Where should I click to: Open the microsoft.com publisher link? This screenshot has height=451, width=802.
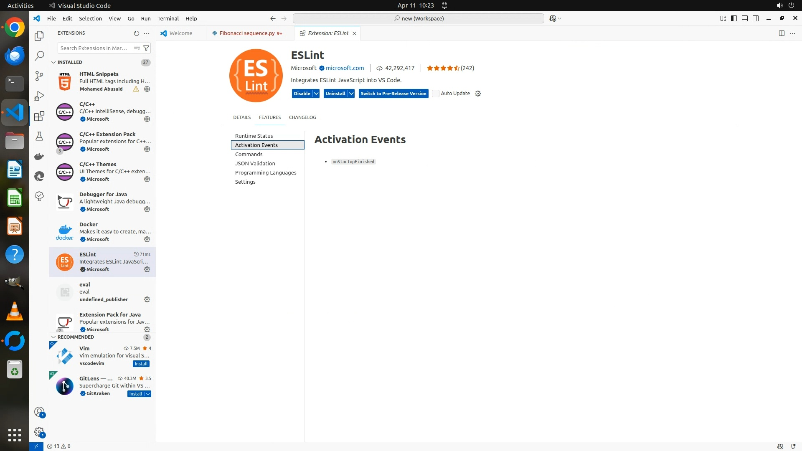coord(345,68)
